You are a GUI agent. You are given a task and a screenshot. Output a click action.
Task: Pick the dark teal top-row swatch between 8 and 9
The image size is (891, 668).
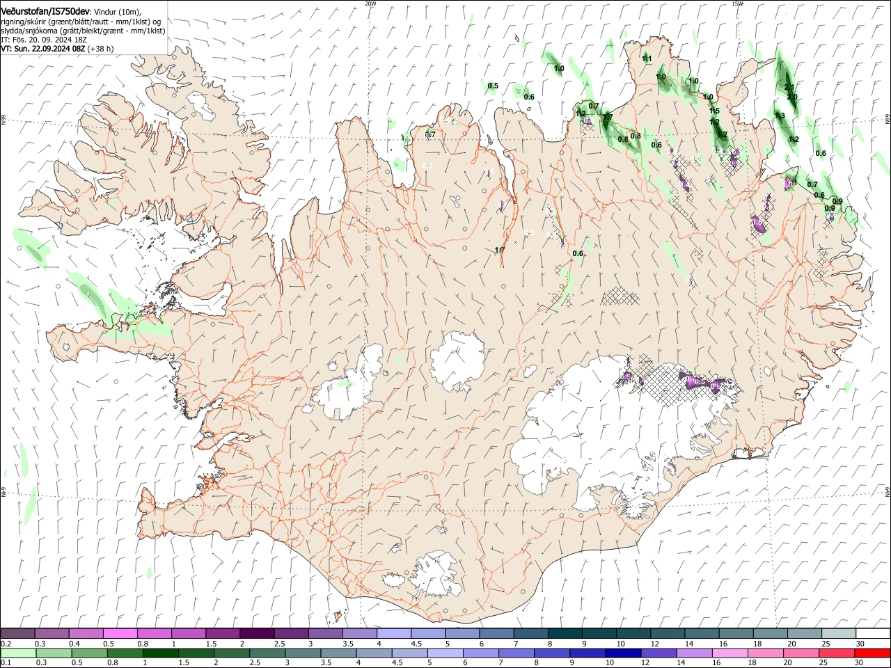coord(565,634)
